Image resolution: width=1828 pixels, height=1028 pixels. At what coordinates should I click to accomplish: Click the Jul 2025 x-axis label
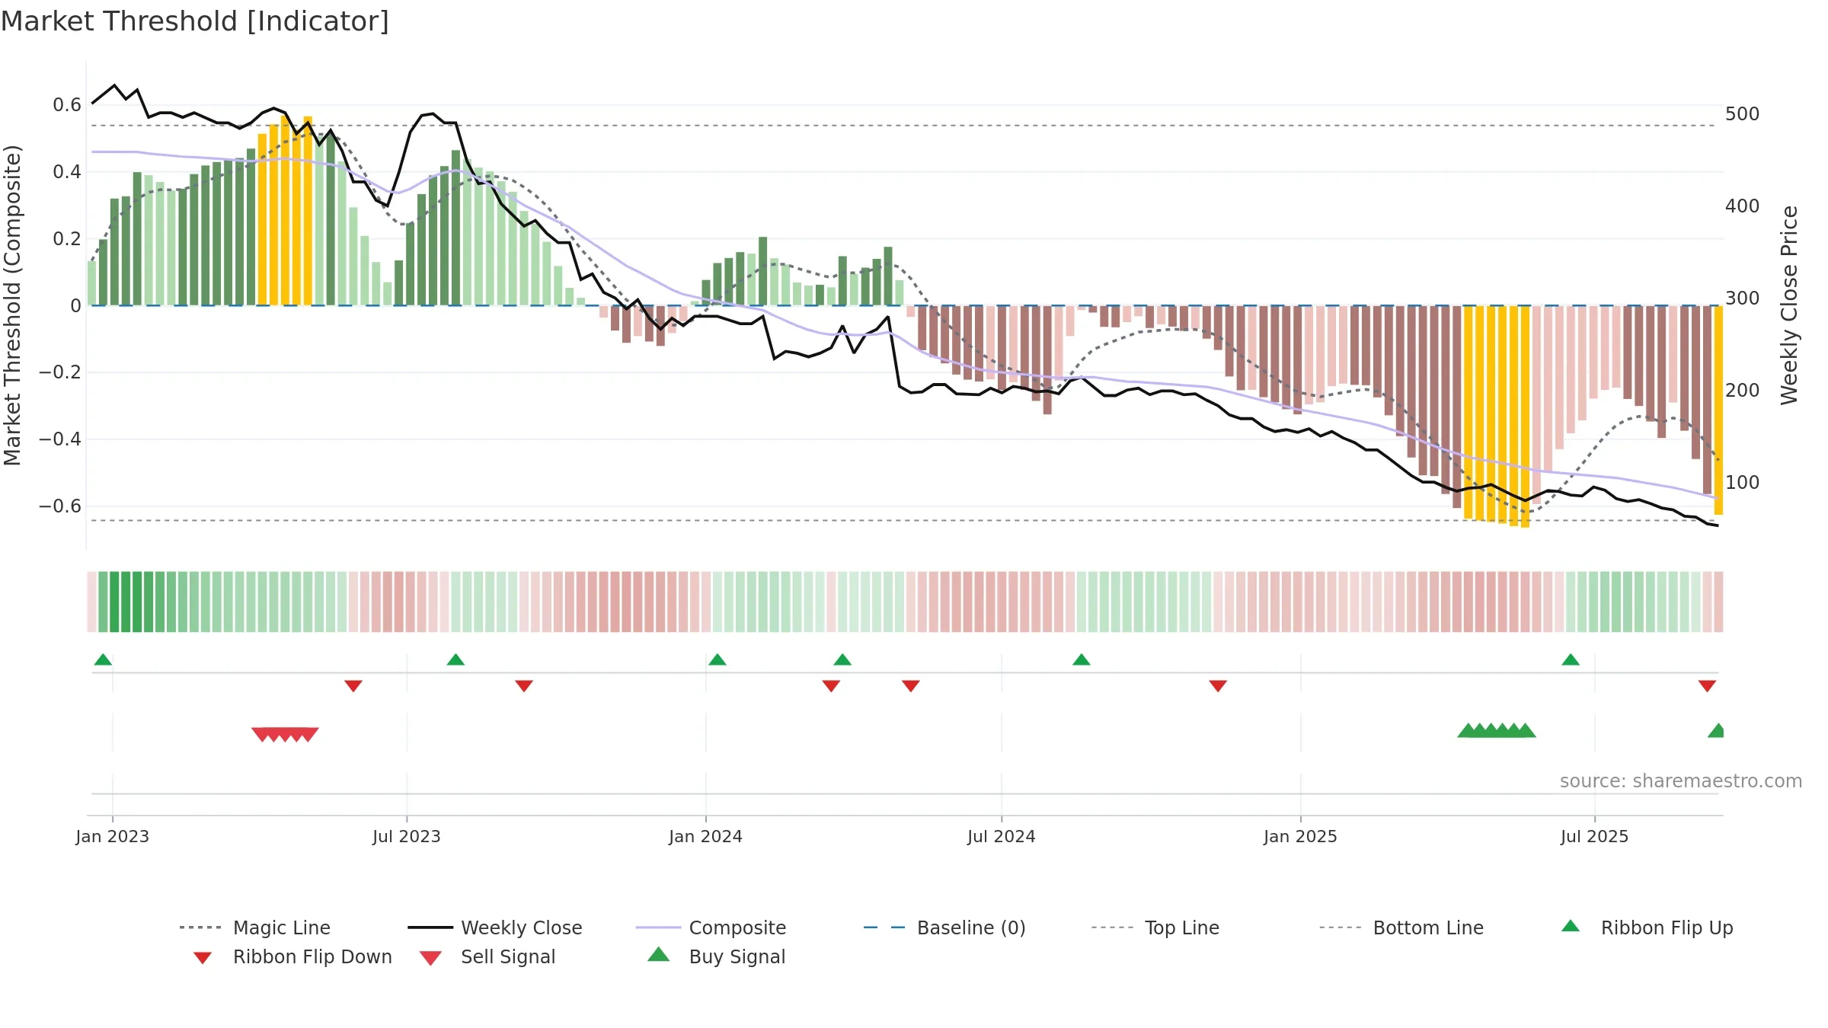pos(1595,837)
